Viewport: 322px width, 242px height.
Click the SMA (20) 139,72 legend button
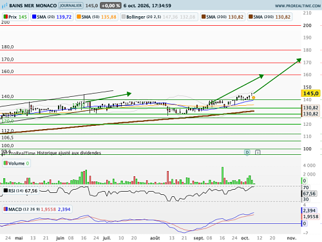click(x=52, y=17)
